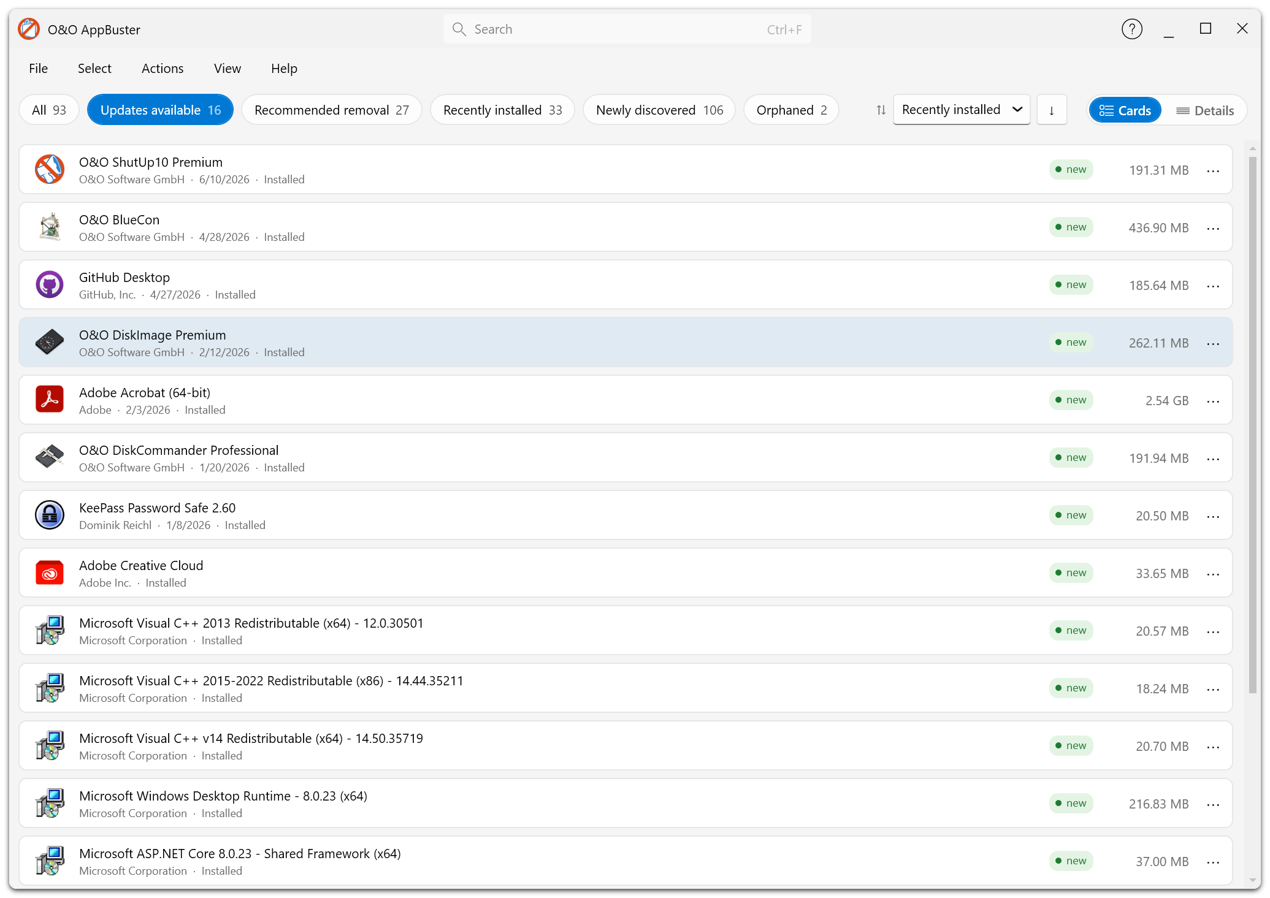The width and height of the screenshot is (1270, 898).
Task: Click the new badge on O&O ShutUp10
Action: tap(1071, 170)
